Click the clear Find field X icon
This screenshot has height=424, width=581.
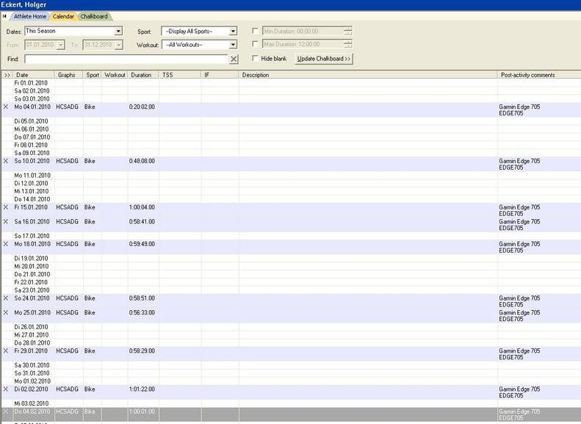coord(234,59)
